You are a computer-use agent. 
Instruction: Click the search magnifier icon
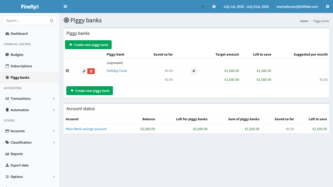[52, 21]
